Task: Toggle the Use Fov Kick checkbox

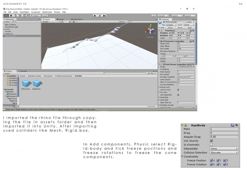Action: tap(178, 90)
